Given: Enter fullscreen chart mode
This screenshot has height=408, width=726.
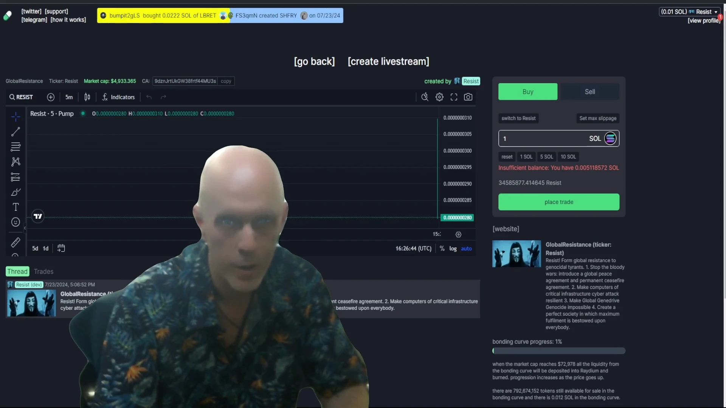Looking at the screenshot, I should 454,97.
